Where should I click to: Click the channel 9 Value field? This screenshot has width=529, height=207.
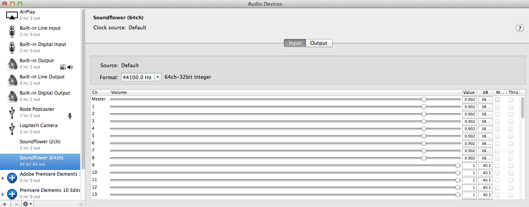[469, 166]
